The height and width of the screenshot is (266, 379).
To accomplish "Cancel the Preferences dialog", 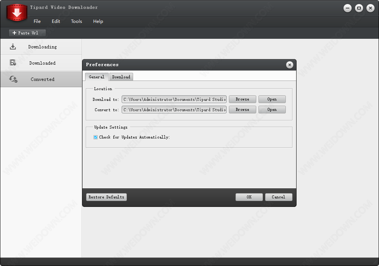I will point(279,197).
